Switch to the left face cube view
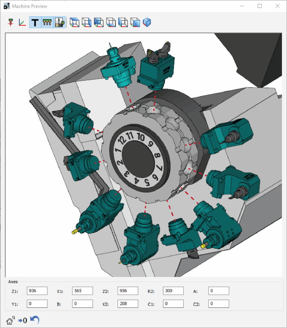 123,22
